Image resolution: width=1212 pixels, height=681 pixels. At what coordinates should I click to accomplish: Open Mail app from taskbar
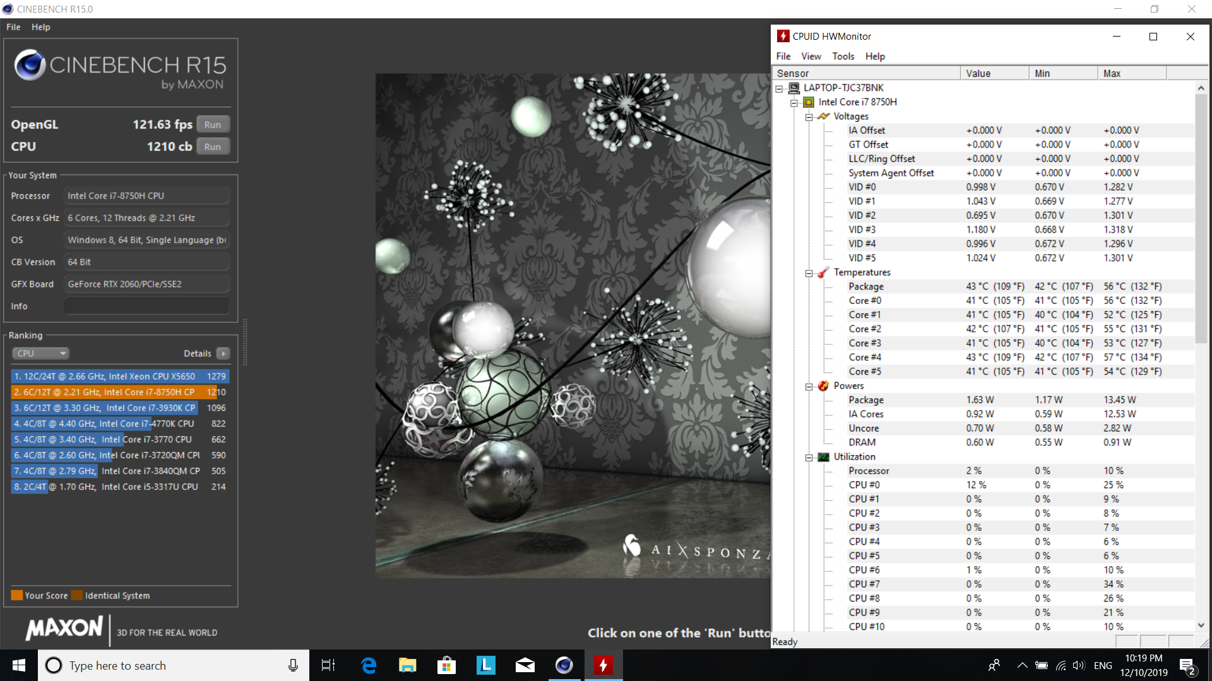(525, 665)
